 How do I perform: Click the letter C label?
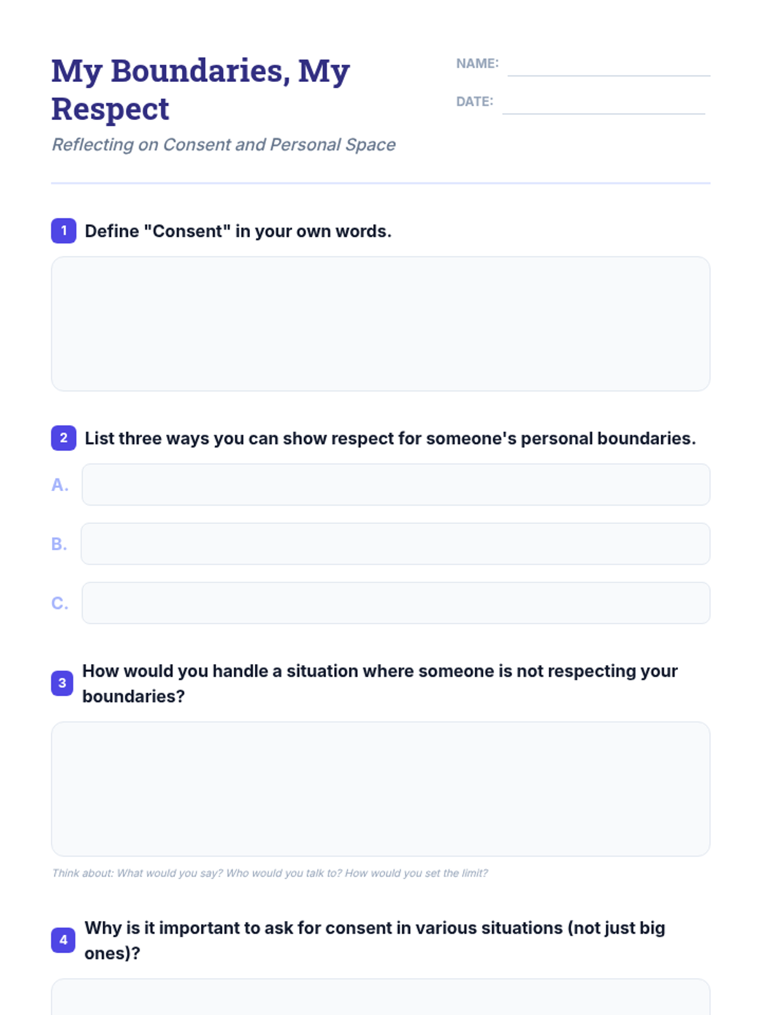pos(60,603)
